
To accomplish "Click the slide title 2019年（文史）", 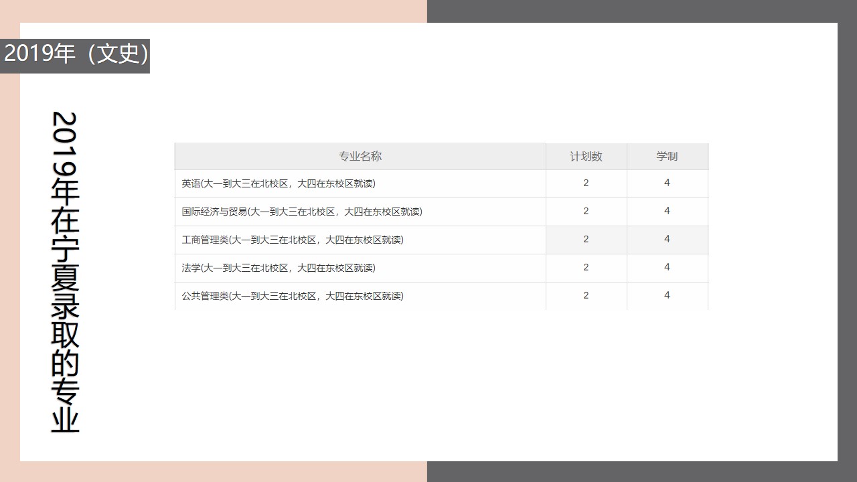I will click(x=75, y=56).
